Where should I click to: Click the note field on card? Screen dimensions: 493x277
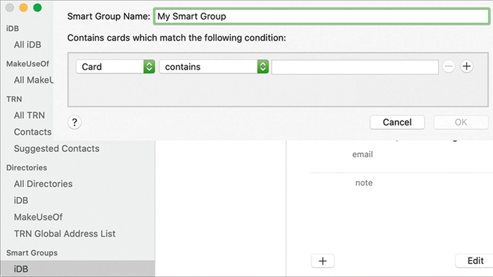(364, 183)
